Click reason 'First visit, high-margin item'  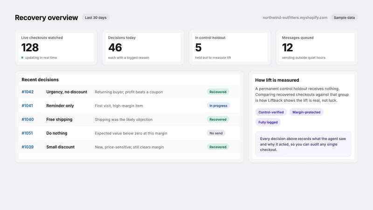pos(119,106)
